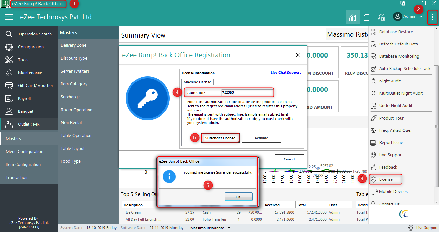Click the Auth Code input field
Viewport: 439px width, 232px height.
pyautogui.click(x=247, y=93)
